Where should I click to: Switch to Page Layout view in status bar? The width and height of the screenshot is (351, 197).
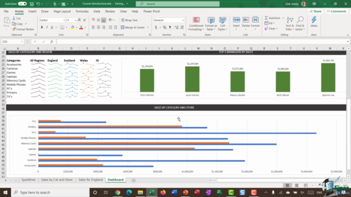coord(296,186)
